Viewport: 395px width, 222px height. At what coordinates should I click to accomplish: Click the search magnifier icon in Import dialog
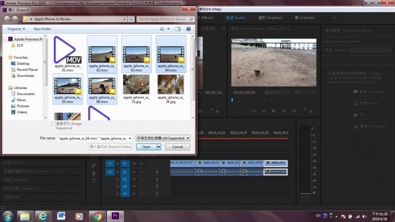coord(191,19)
